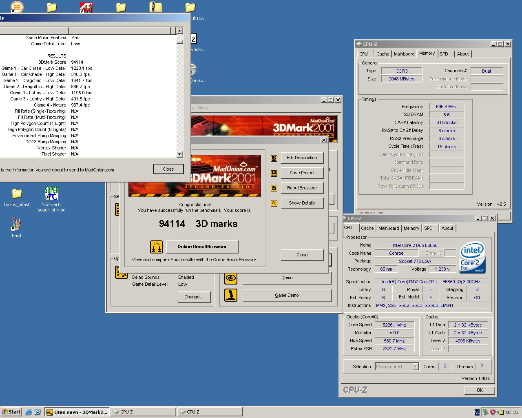Click the Edit Description note icon
Viewport: 522px width, 418px height.
(274, 158)
